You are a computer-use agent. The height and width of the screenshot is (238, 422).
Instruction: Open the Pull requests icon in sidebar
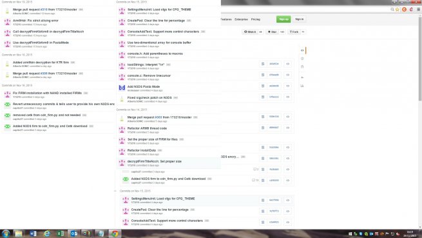pyautogui.click(x=302, y=66)
